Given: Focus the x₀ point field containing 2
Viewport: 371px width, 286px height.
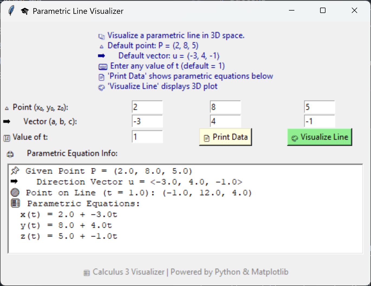Looking at the screenshot, I should (x=147, y=107).
